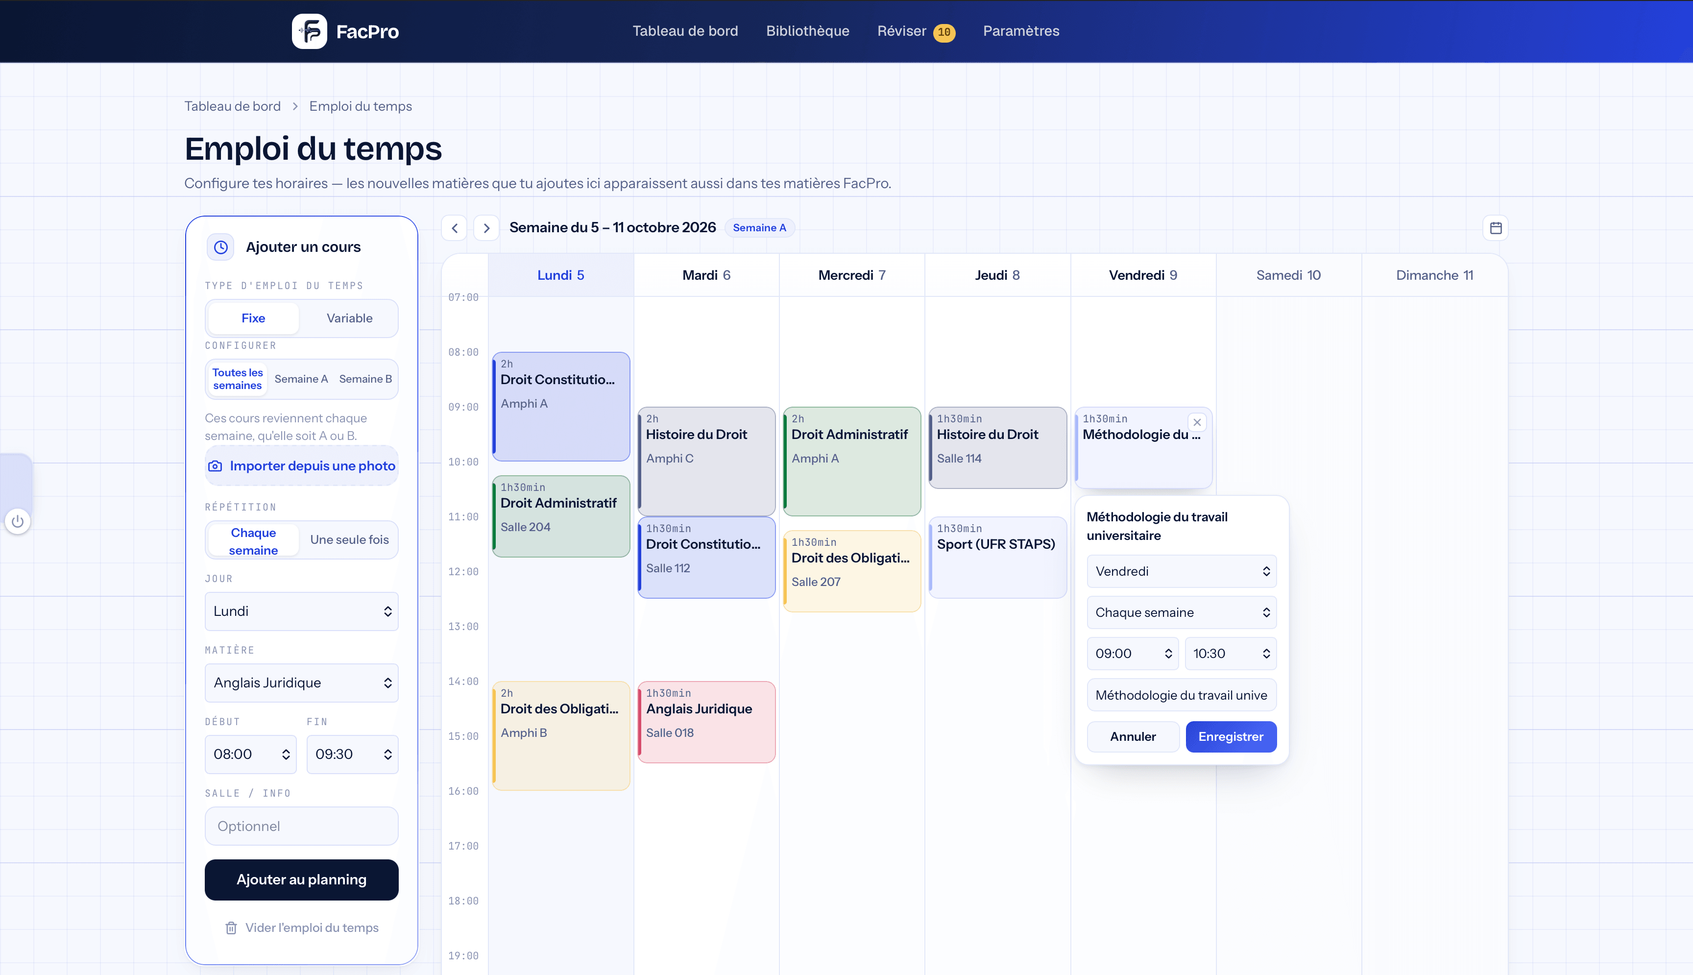Click Vider l'emploi du temps
The height and width of the screenshot is (975, 1693).
[x=301, y=927]
